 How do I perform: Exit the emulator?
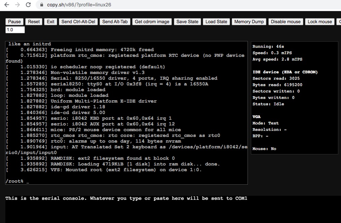click(x=50, y=21)
